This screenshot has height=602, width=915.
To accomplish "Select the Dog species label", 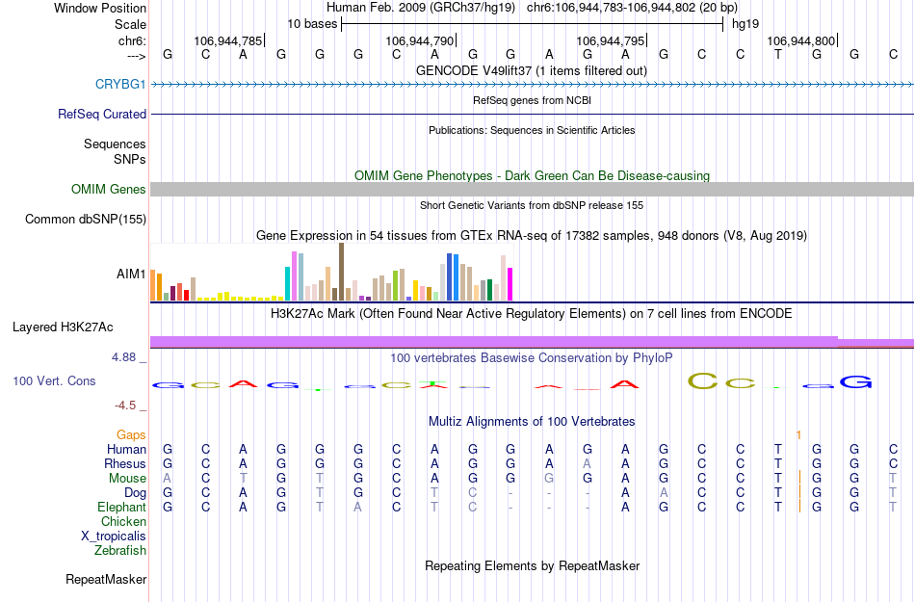I will pos(135,493).
